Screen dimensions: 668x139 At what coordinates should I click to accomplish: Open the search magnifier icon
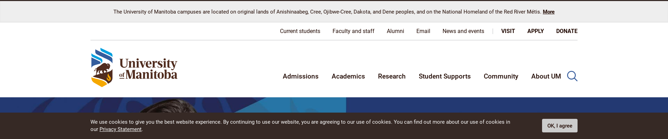(x=572, y=76)
